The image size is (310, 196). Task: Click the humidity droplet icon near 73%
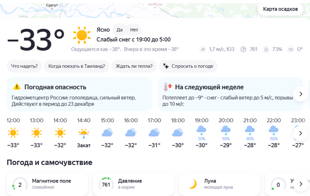(x=266, y=49)
